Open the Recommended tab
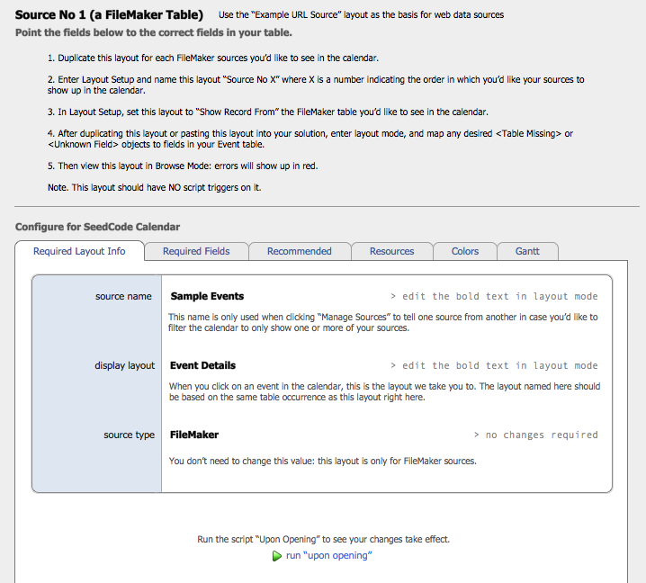 [300, 251]
